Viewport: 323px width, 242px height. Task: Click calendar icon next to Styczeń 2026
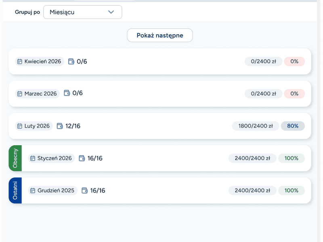click(x=33, y=158)
